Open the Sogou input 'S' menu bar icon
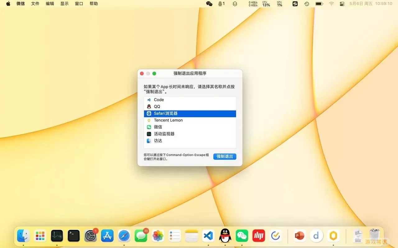Screen dimensions: 398x248 pos(295,4)
